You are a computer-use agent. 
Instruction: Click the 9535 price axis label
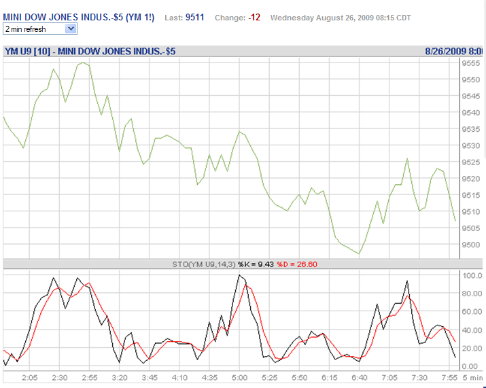pos(471,129)
